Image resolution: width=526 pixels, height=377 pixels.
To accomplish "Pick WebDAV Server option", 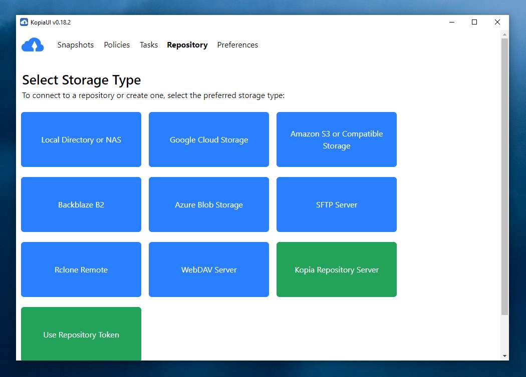I will click(x=209, y=269).
